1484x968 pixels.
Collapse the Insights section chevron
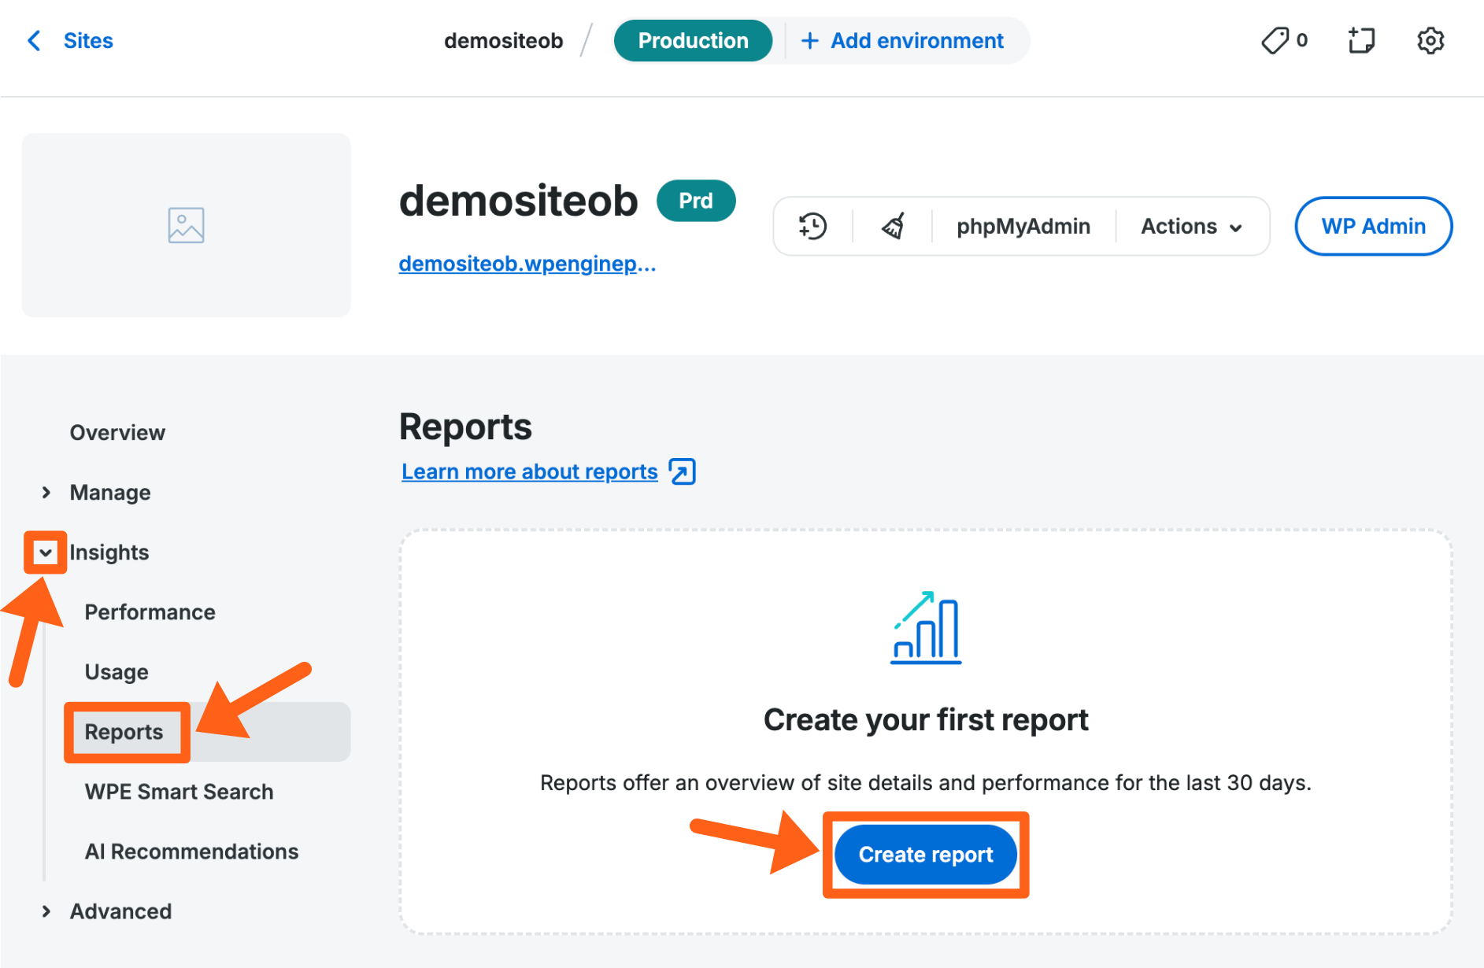[46, 552]
